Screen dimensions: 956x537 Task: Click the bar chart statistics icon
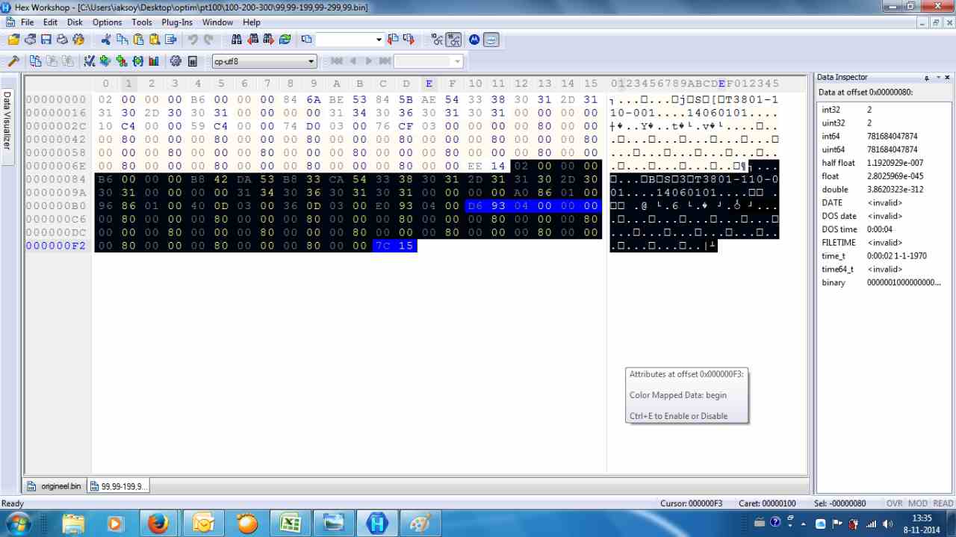pos(154,61)
